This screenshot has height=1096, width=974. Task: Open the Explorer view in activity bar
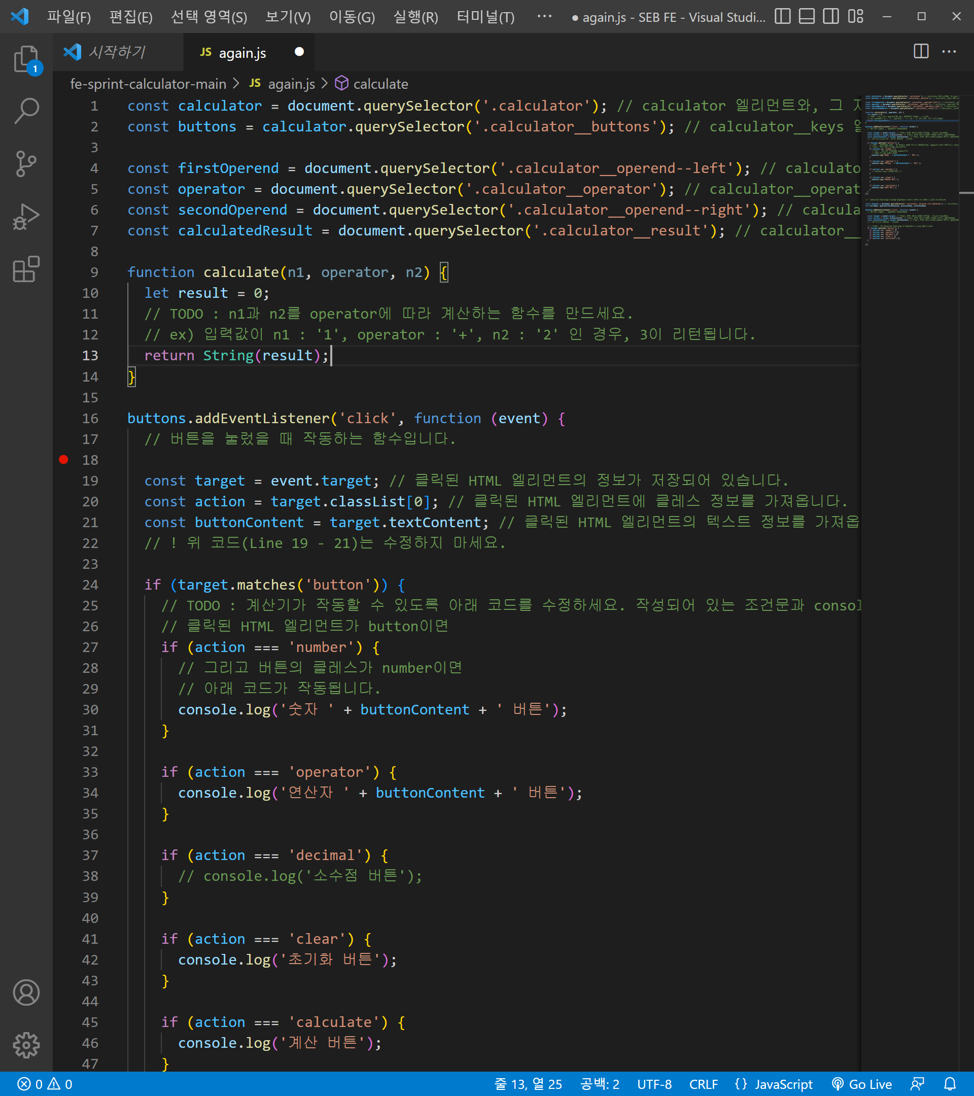pos(26,58)
